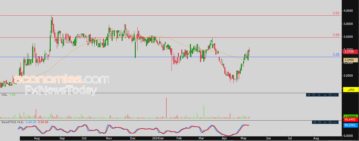The width and height of the screenshot is (359, 141).
Task: Click the blue 90.2761 stochastic value tag
Action: 350,125
